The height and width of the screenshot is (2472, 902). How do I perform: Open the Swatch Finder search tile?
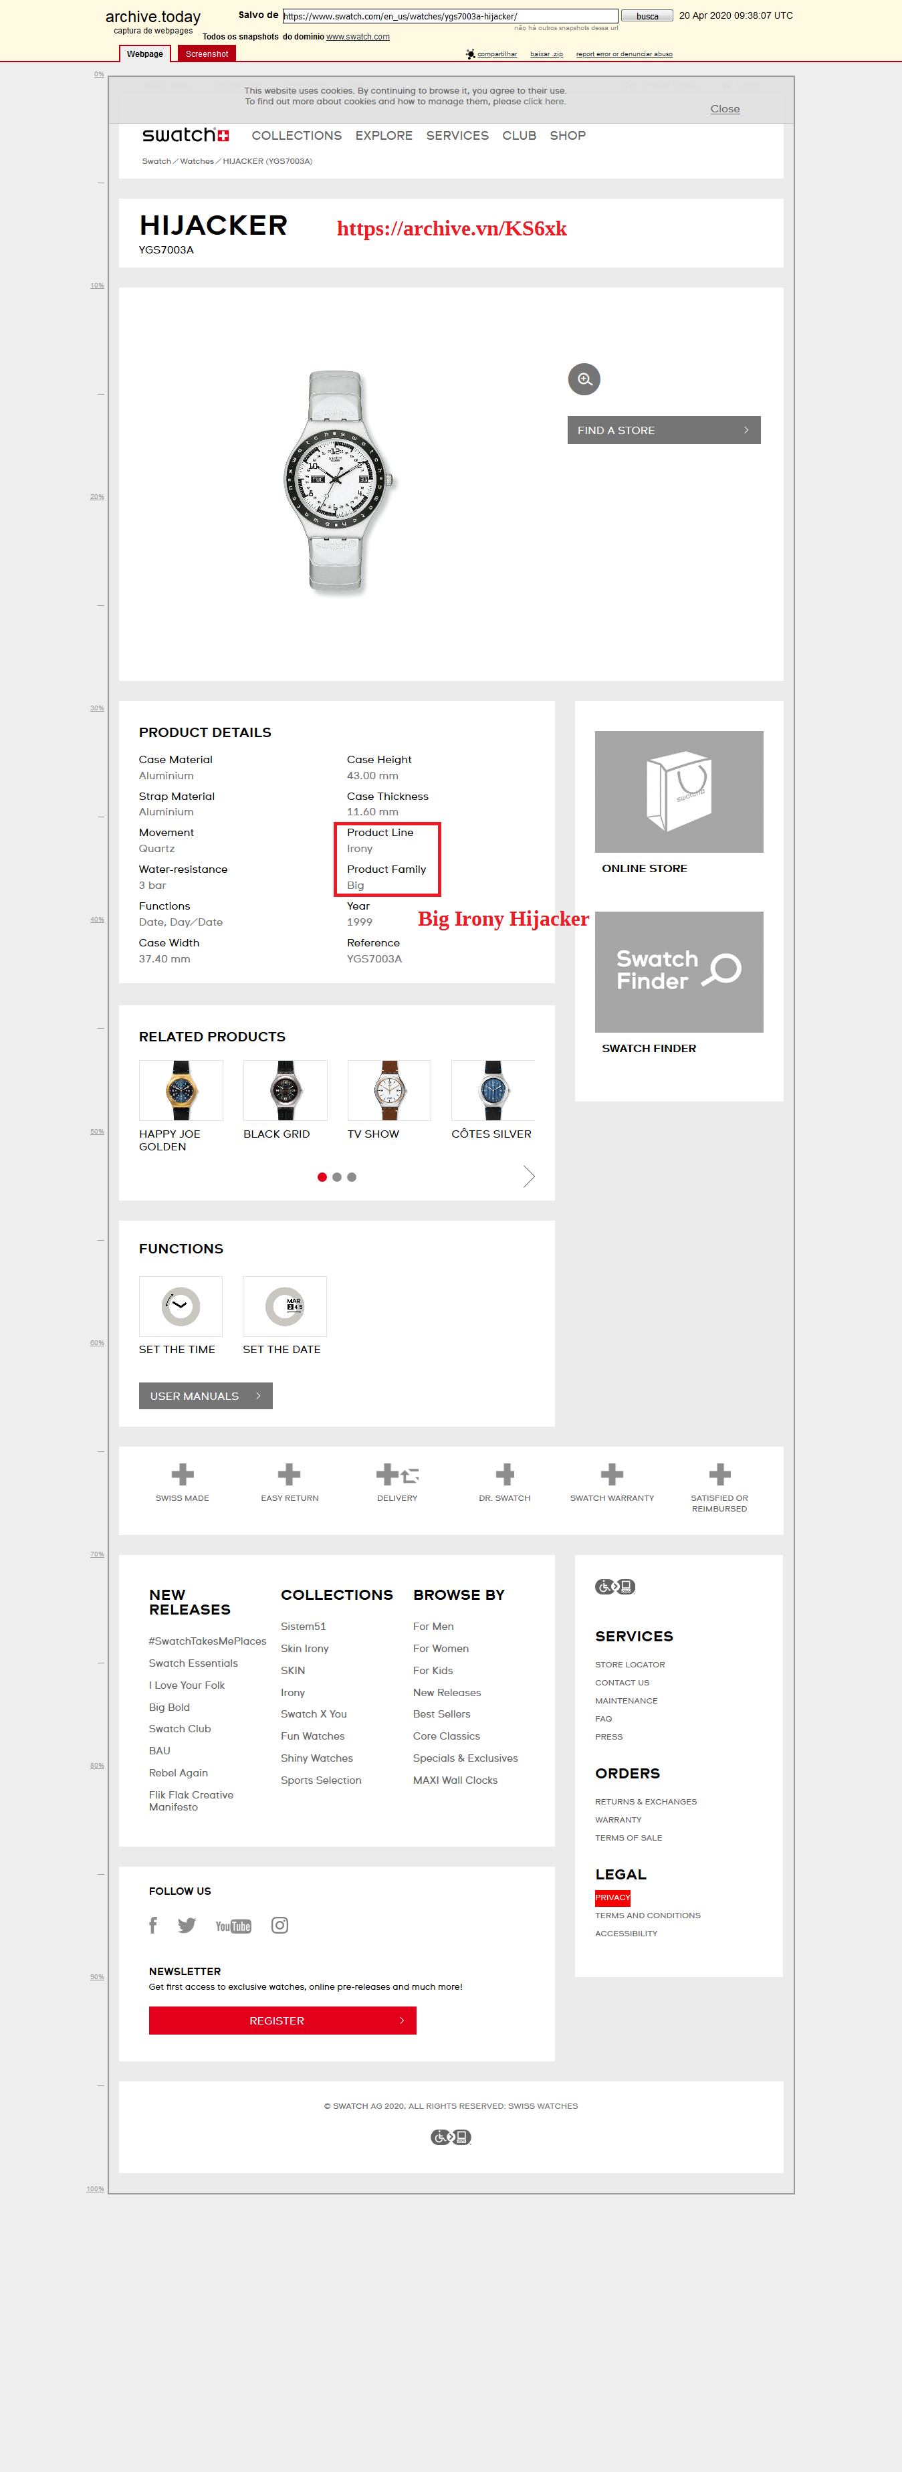click(x=679, y=971)
